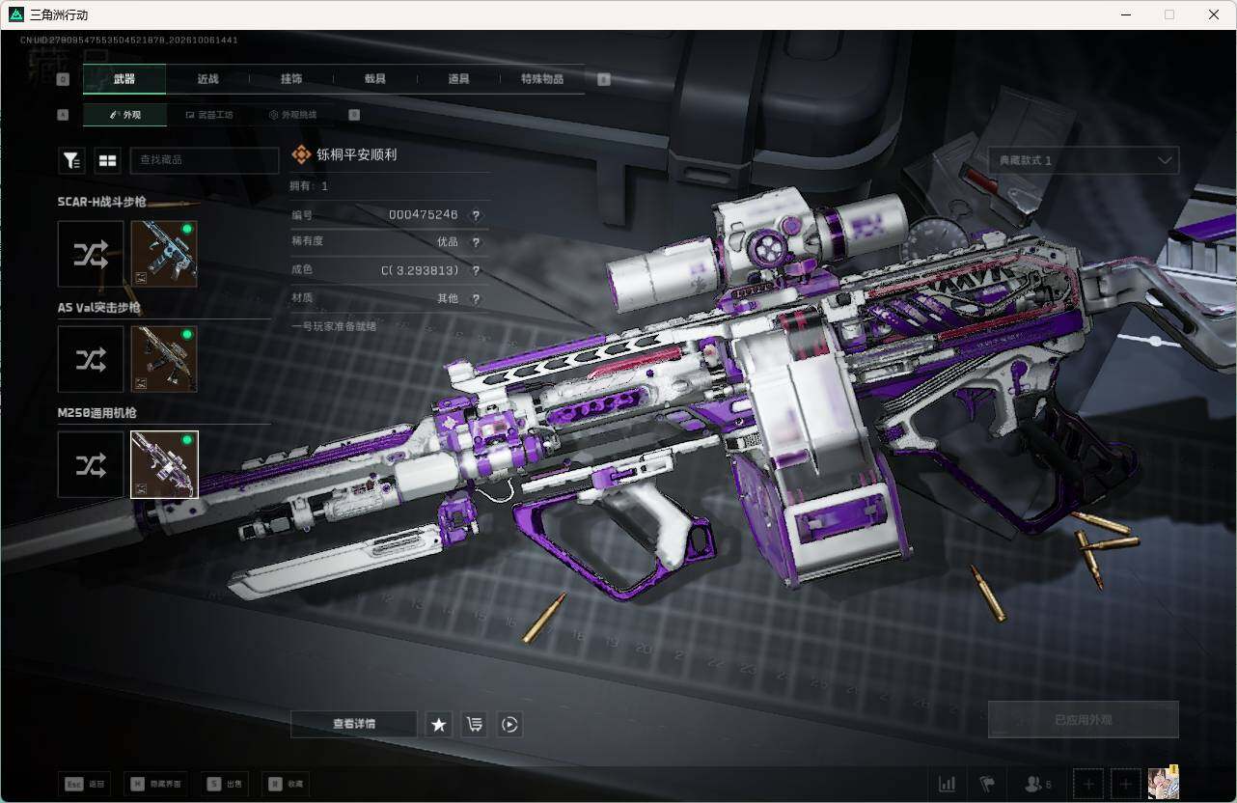Open the 武器工坊 sub-tab

209,115
